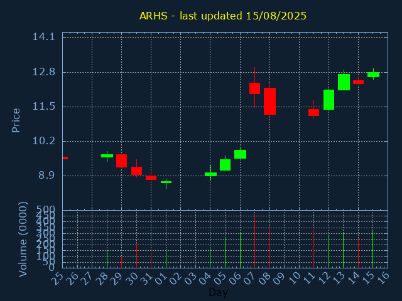This screenshot has width=402, height=301.
Task: Click the green volume bar for day 06
Action: [240, 250]
